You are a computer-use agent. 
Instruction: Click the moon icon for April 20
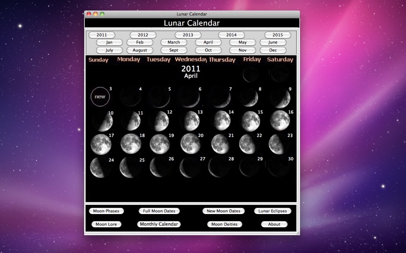pos(191,144)
